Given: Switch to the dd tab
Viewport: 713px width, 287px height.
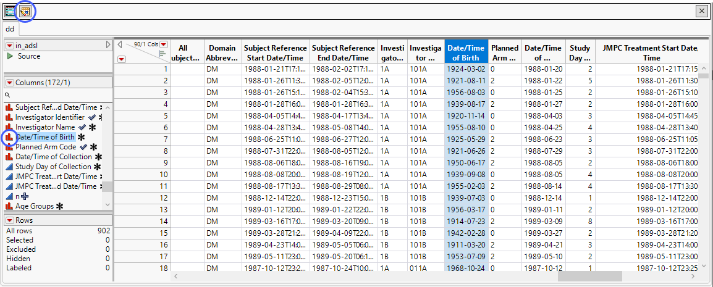Looking at the screenshot, I should tap(10, 28).
